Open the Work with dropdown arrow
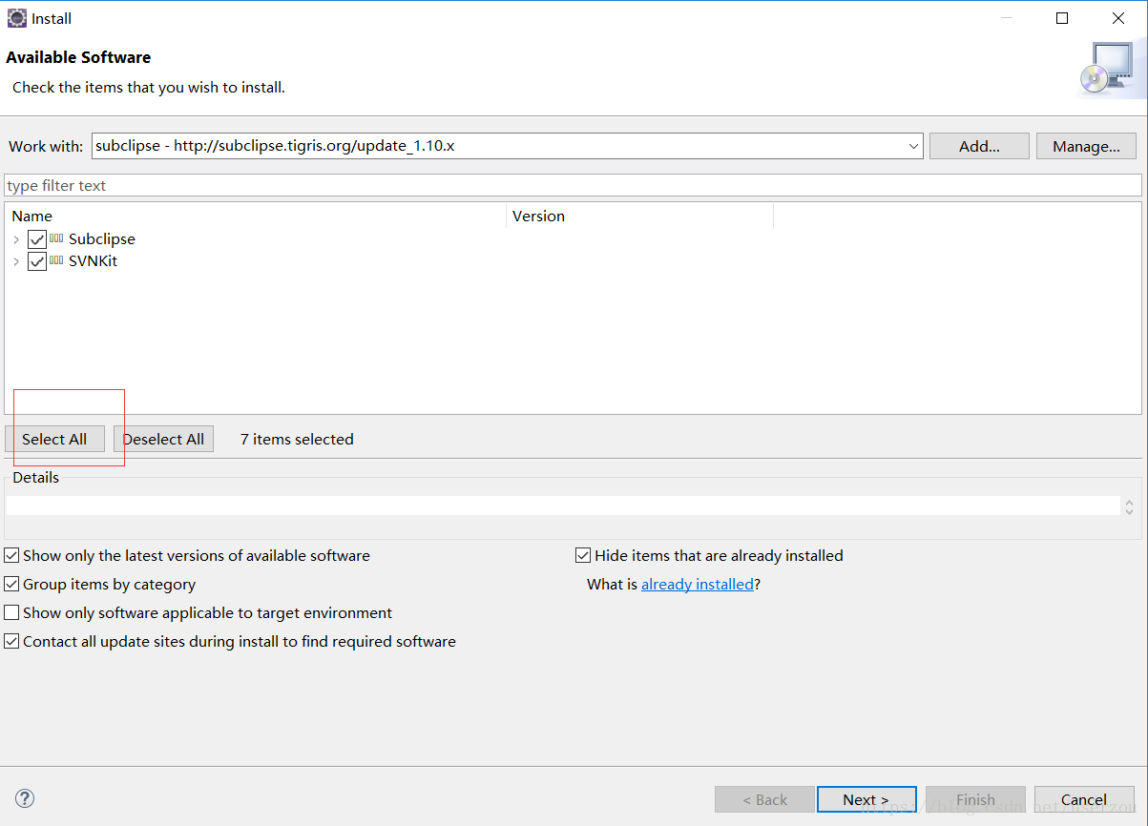Image resolution: width=1148 pixels, height=826 pixels. click(x=913, y=146)
